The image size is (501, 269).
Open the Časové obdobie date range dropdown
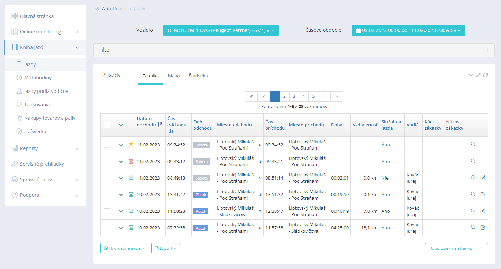(408, 30)
